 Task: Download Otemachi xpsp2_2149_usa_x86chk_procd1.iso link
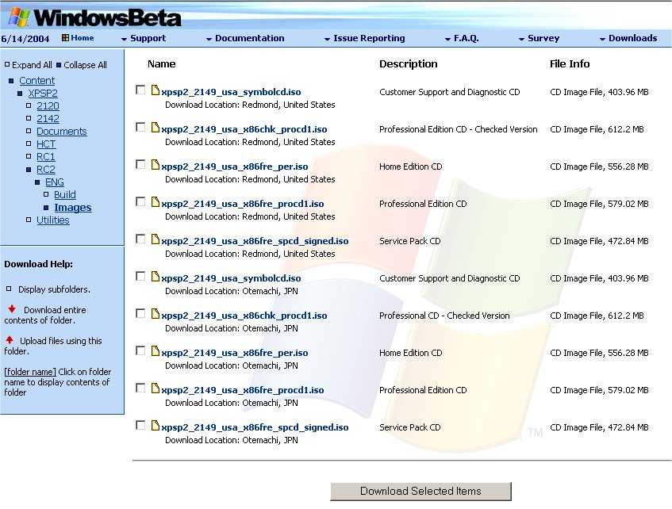pos(244,316)
